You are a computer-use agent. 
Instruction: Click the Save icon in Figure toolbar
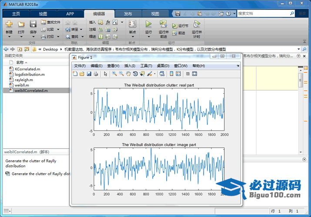[89, 74]
